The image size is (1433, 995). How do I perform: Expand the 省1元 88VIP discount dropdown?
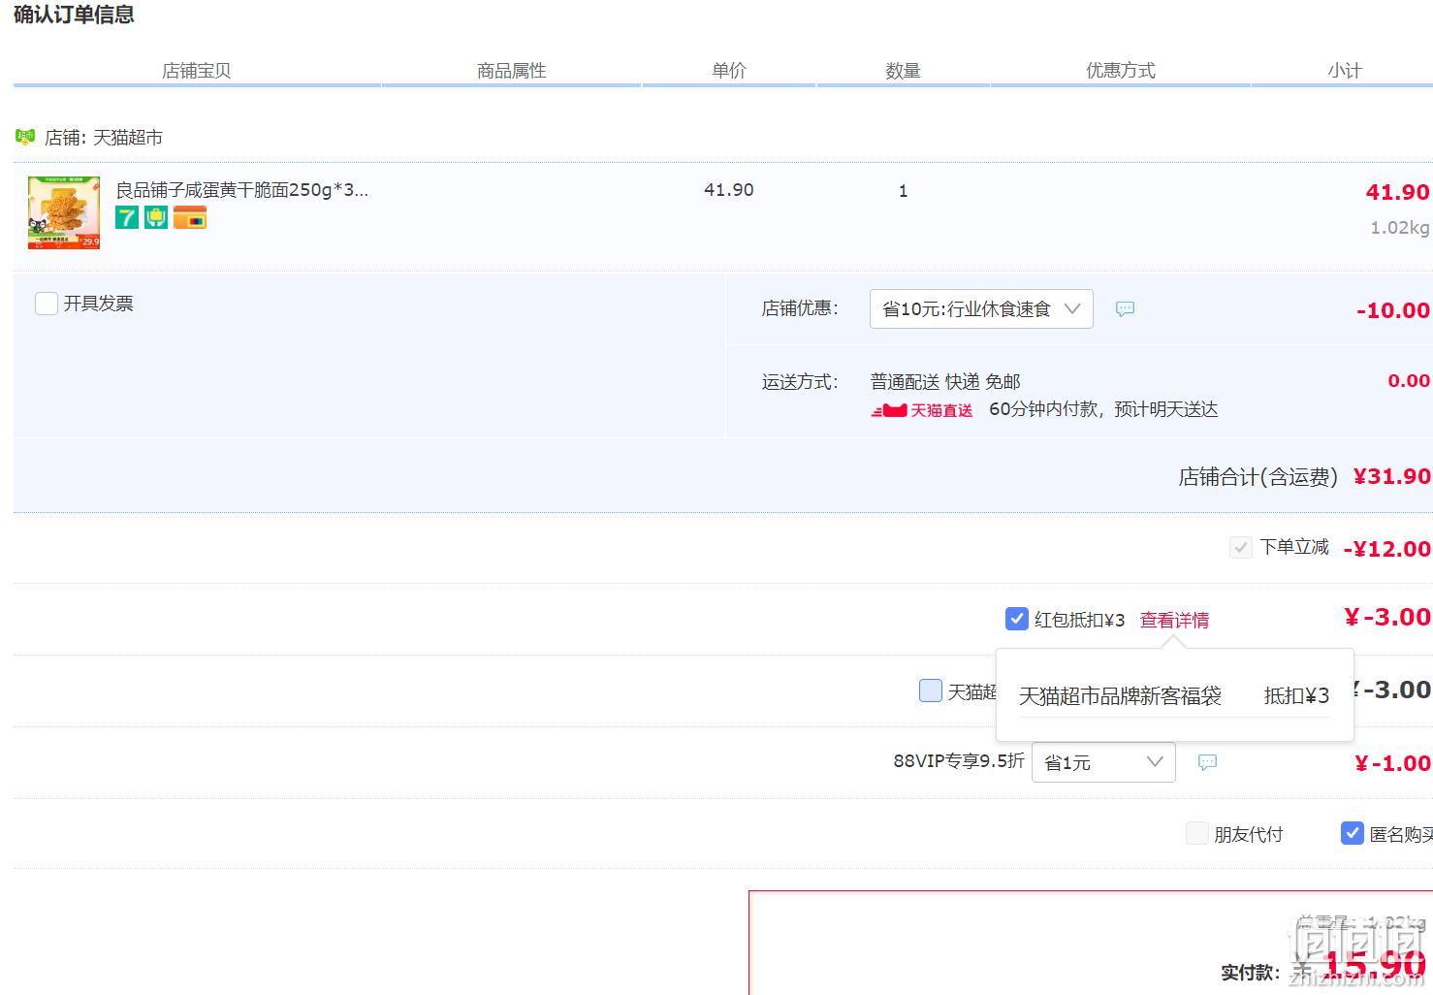click(1103, 762)
